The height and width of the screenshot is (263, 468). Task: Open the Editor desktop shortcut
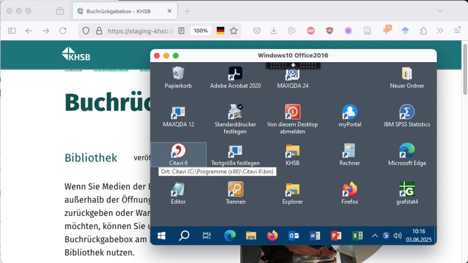click(178, 193)
